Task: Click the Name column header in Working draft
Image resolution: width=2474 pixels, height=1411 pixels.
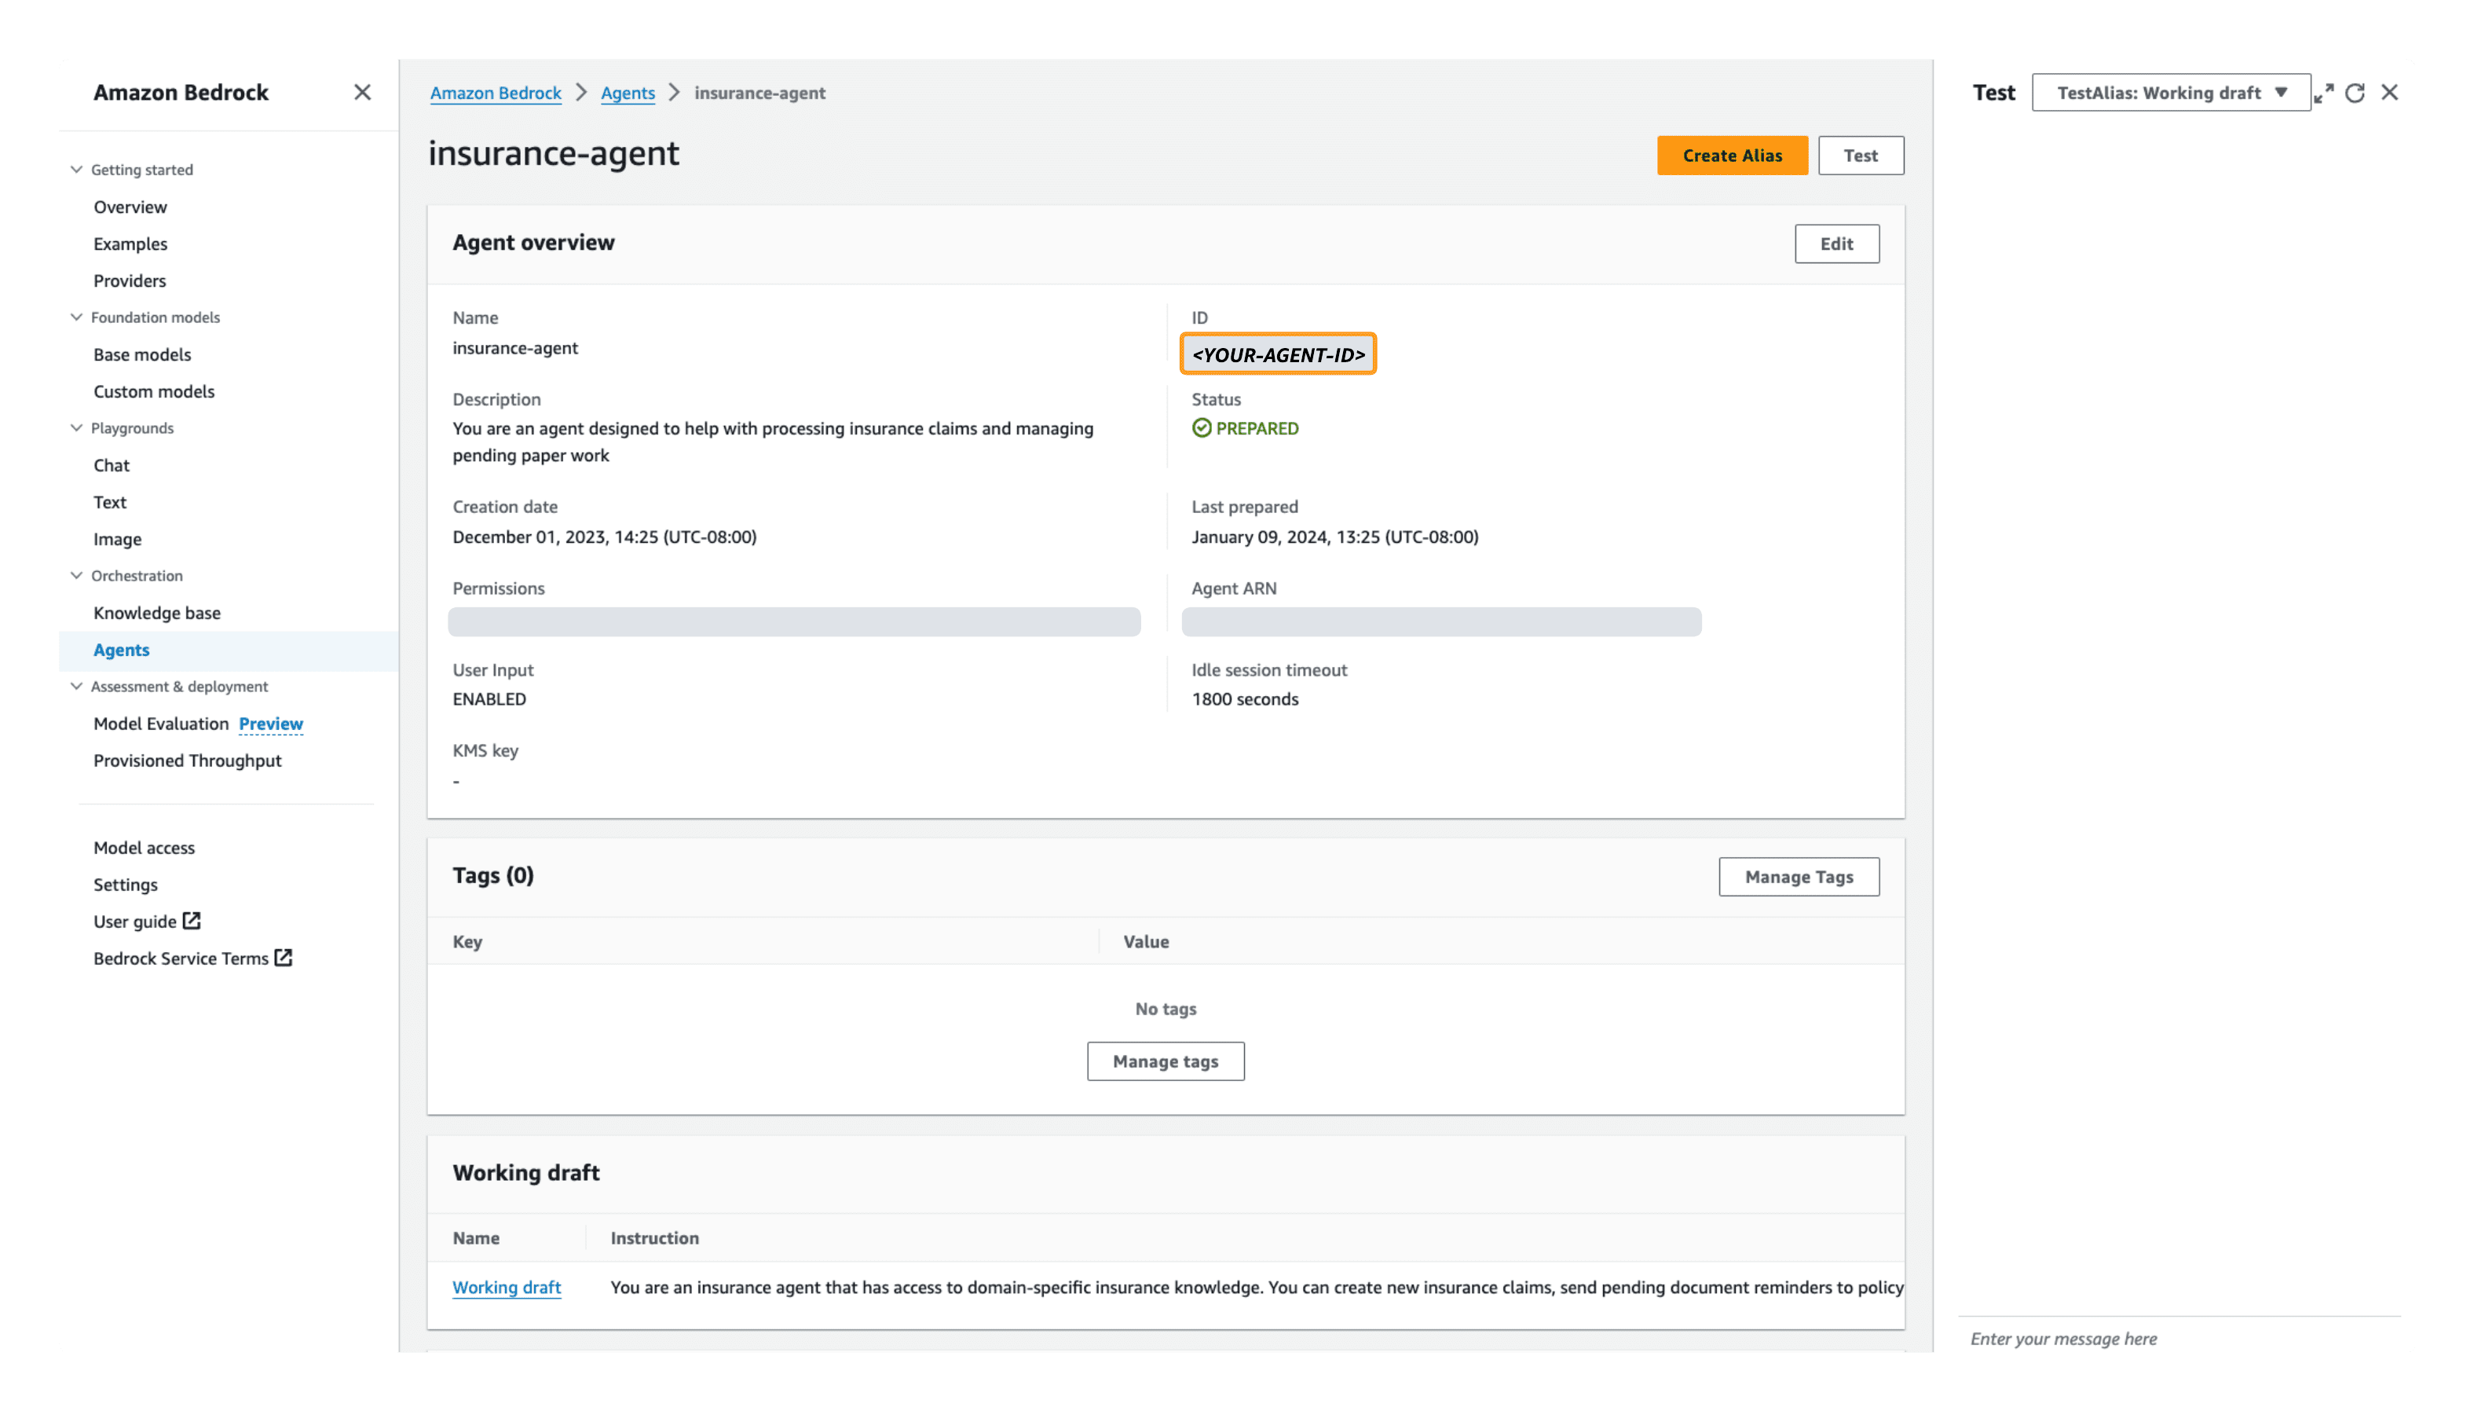Action: 476,1237
